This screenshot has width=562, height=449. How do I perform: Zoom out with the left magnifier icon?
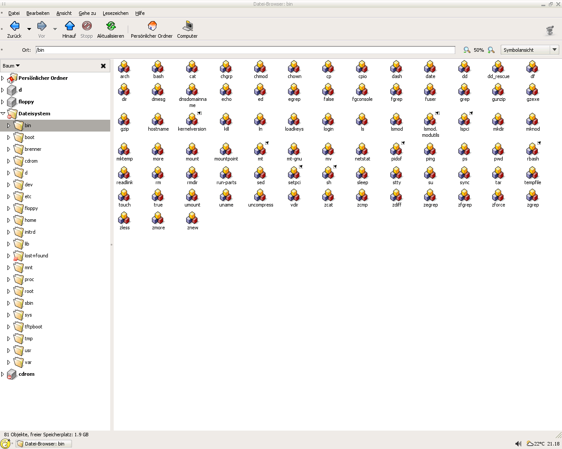point(467,50)
